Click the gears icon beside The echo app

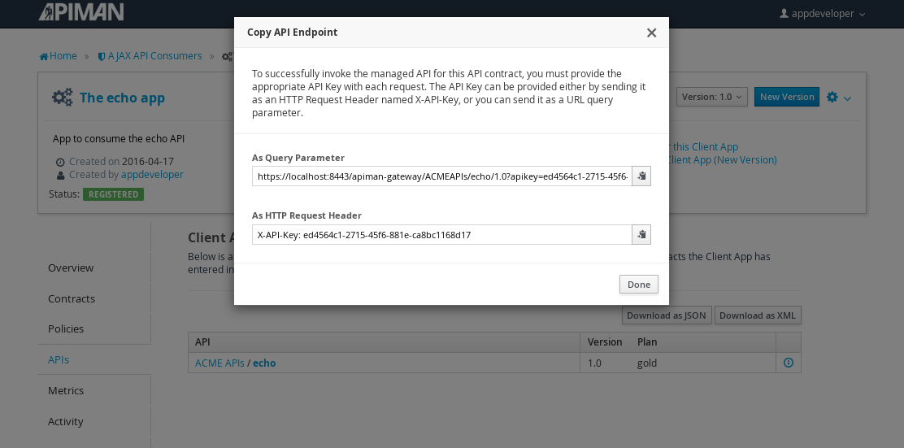click(x=63, y=97)
